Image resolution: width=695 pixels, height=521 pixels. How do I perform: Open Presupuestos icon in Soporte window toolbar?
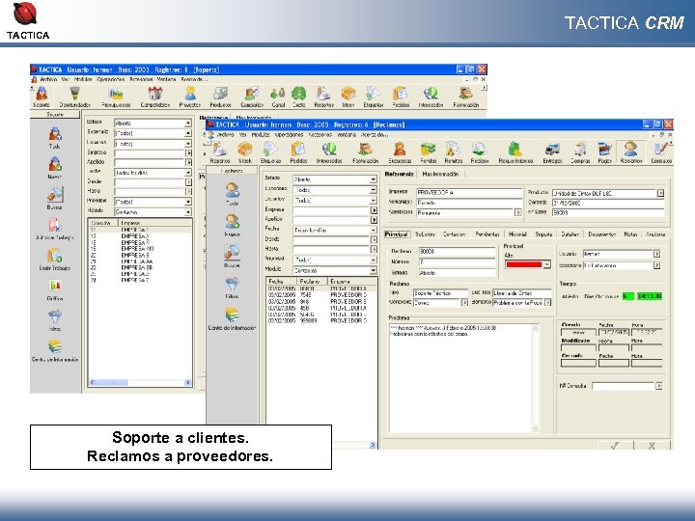[x=116, y=97]
